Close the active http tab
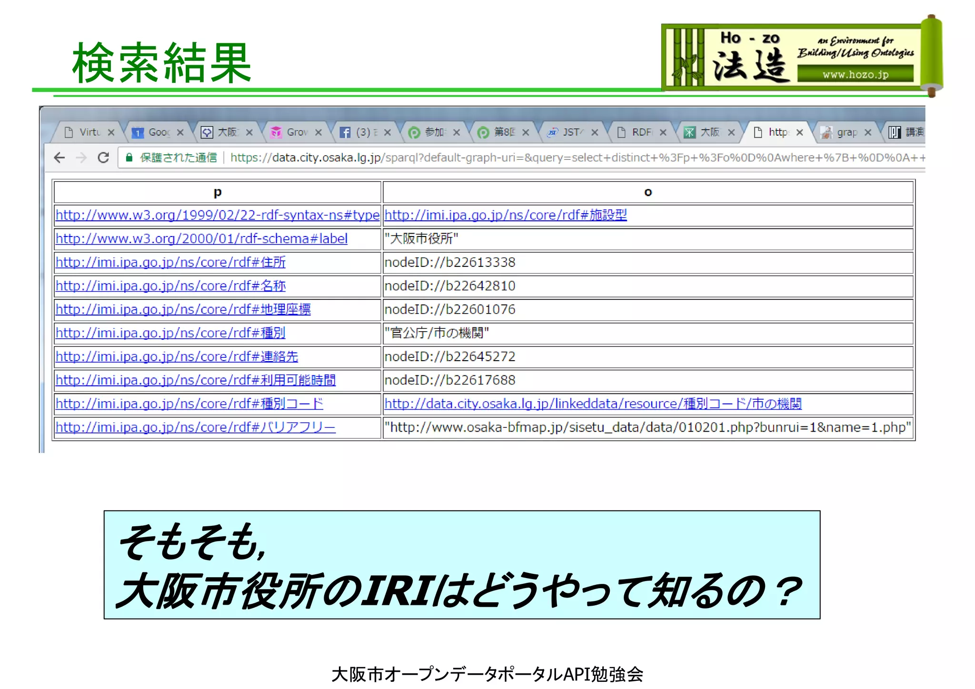The image size is (975, 689). pos(800,132)
